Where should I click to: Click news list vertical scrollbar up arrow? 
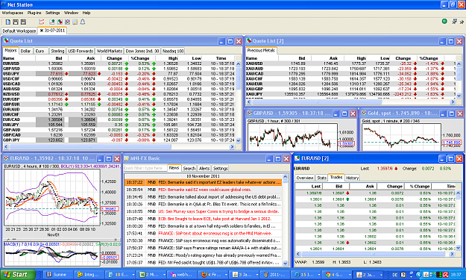coord(286,177)
